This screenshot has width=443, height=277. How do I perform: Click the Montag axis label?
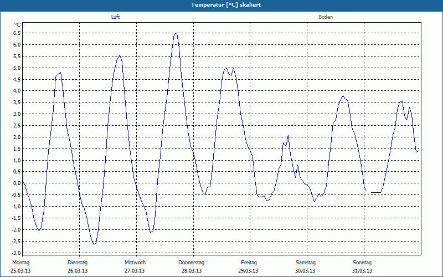click(20, 263)
